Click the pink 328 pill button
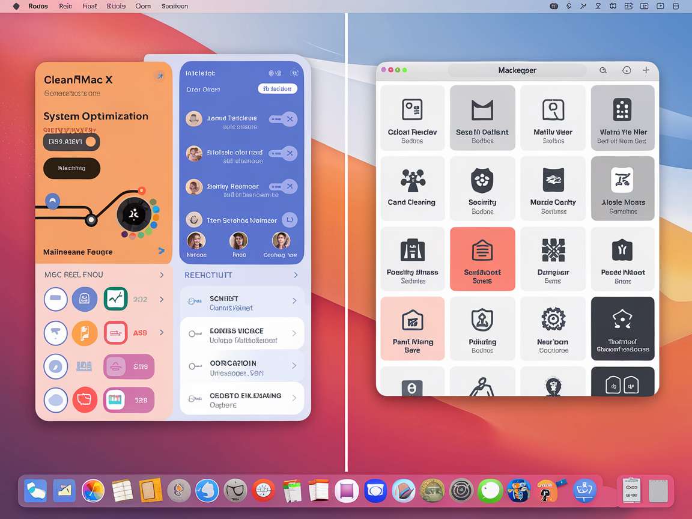 [x=129, y=400]
